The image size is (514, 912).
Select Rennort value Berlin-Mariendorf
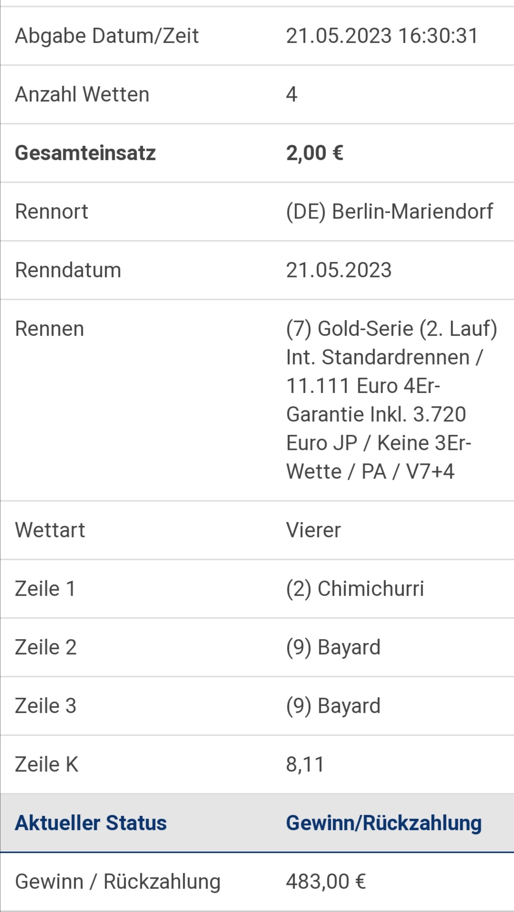click(389, 211)
